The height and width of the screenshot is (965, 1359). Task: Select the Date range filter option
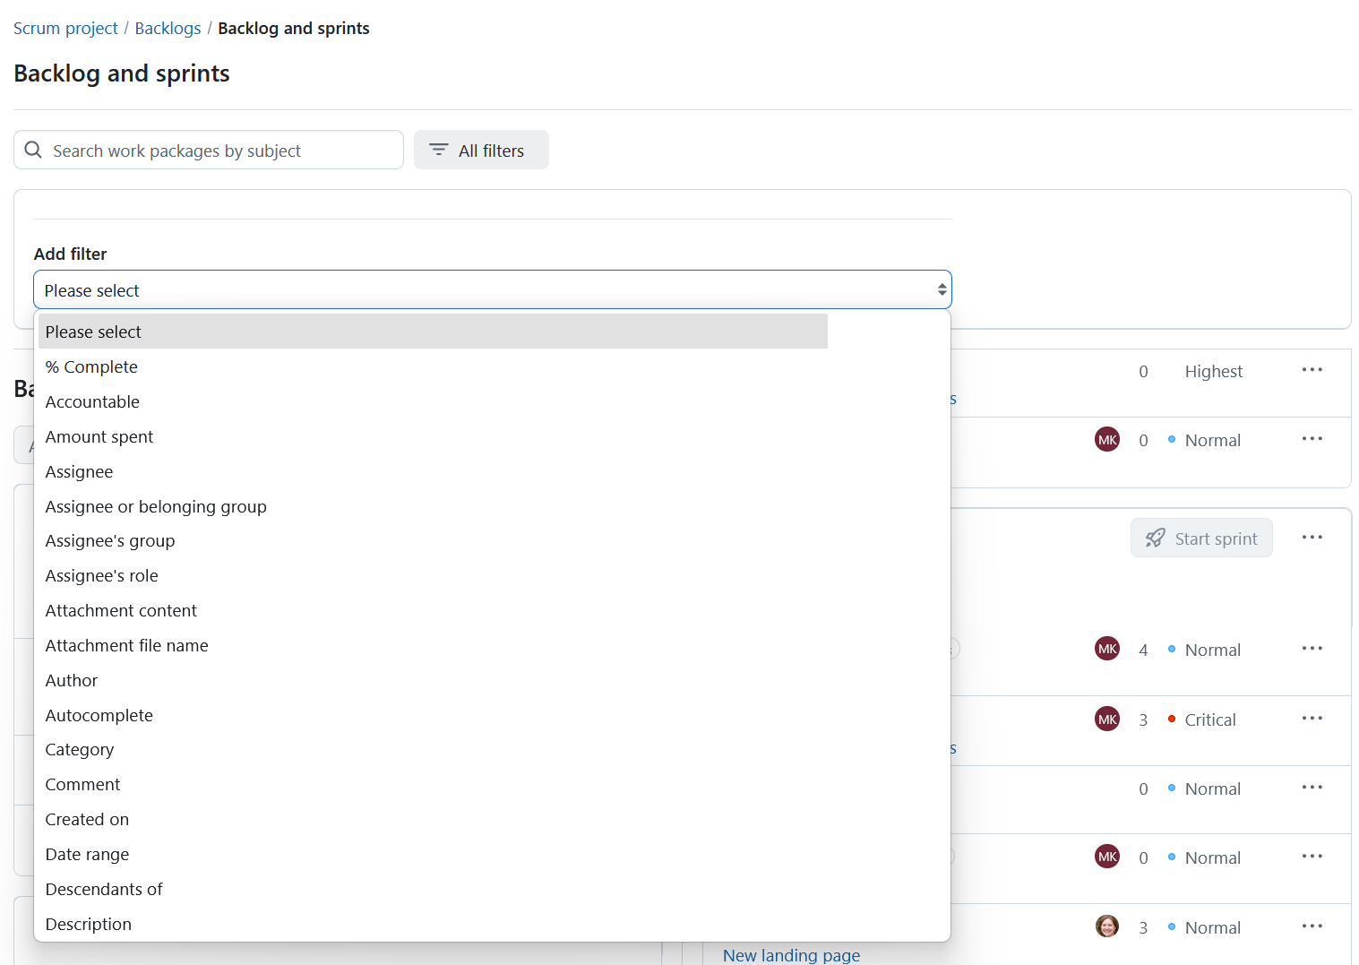(x=433, y=854)
